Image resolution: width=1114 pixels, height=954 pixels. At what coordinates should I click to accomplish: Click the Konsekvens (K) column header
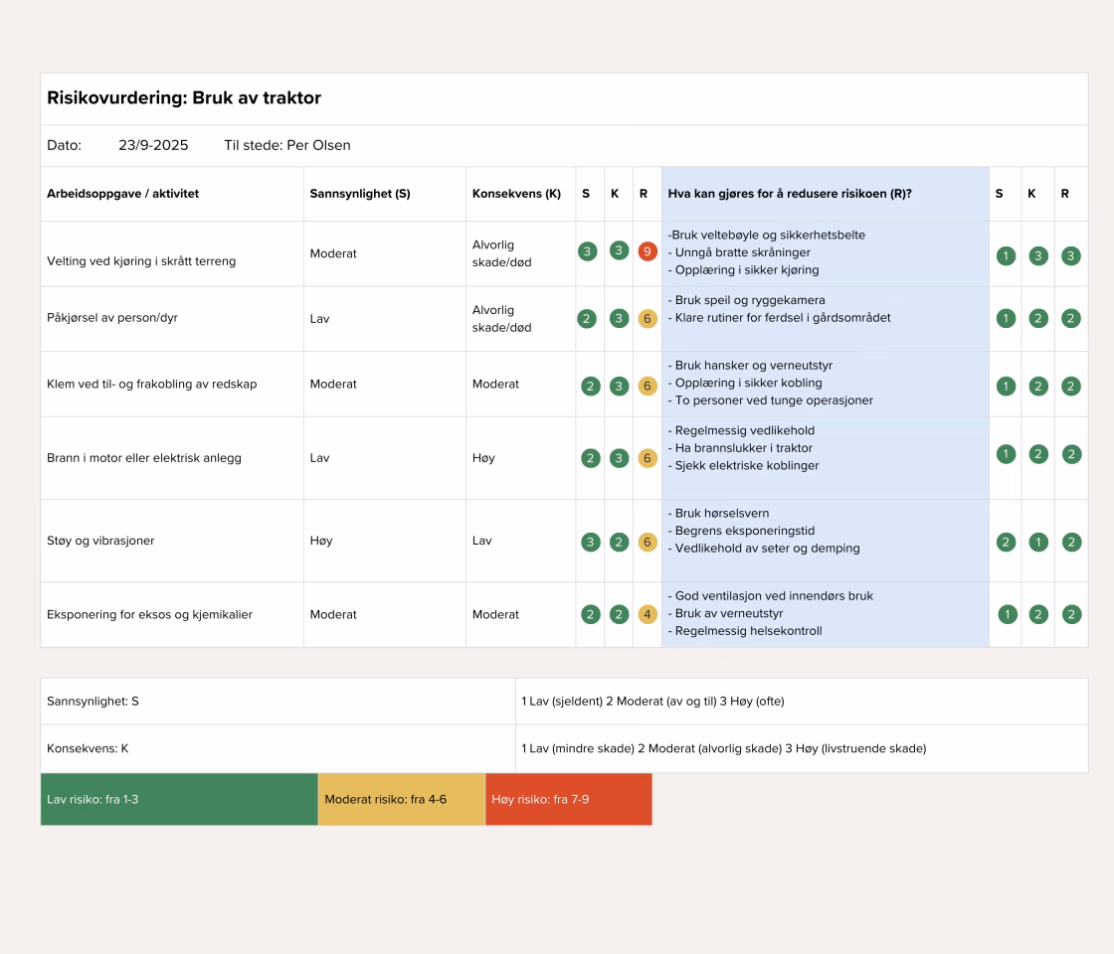[516, 194]
